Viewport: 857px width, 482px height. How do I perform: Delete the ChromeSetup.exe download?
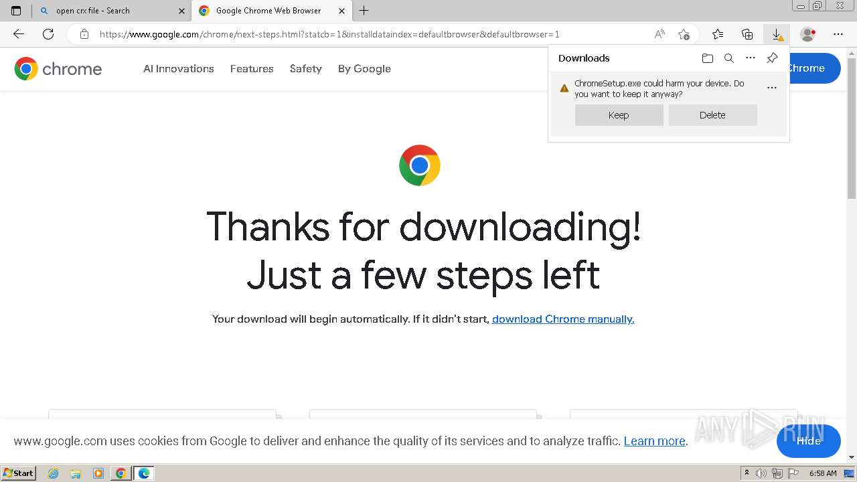pyautogui.click(x=712, y=115)
